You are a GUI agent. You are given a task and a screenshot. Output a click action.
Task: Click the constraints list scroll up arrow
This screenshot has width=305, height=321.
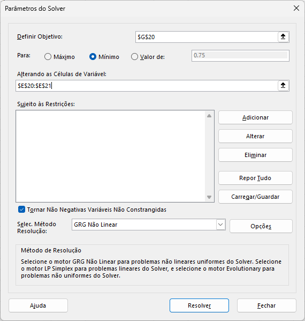[209, 116]
